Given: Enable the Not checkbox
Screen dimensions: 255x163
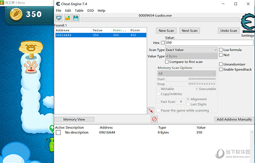Looking at the screenshot, I should 221,55.
